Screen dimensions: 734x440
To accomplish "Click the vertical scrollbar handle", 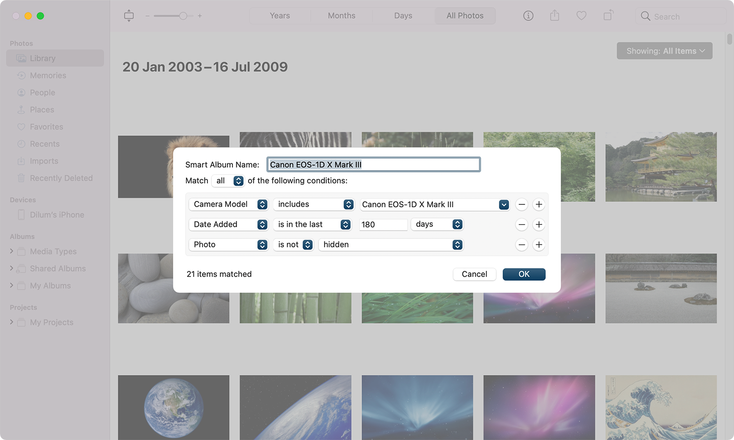I will click(730, 39).
